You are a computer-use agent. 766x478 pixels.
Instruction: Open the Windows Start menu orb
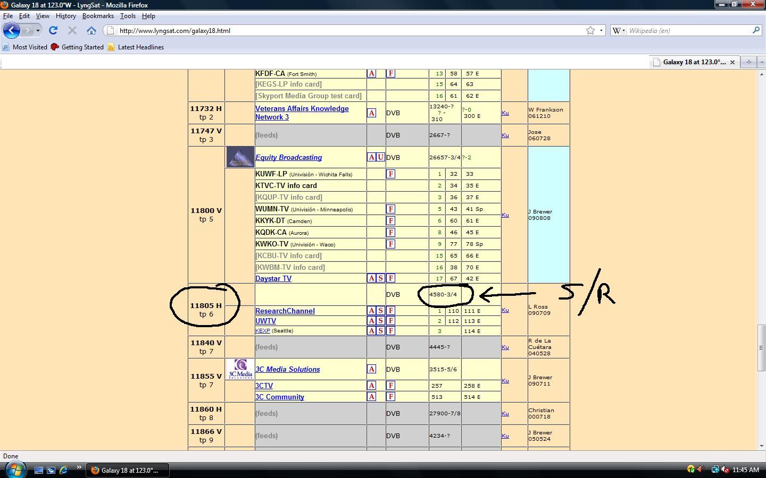[x=15, y=470]
